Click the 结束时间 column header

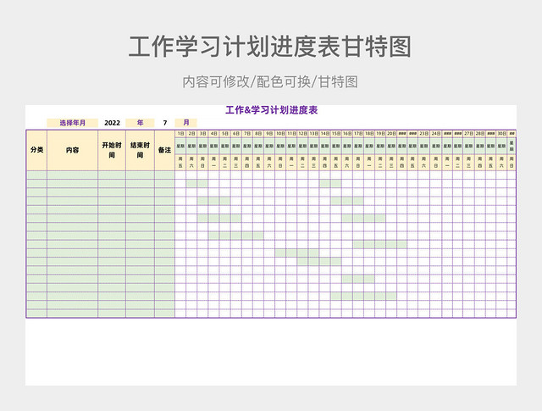[140, 150]
